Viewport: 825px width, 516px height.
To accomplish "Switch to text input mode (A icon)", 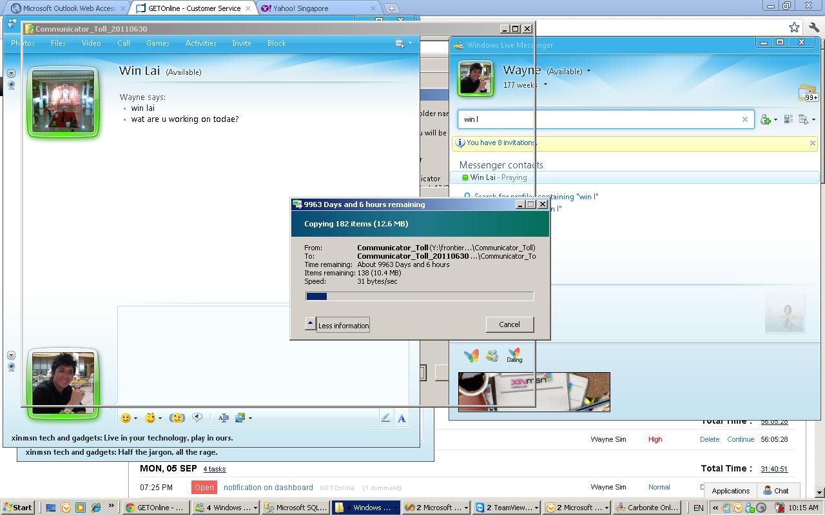I will point(402,418).
